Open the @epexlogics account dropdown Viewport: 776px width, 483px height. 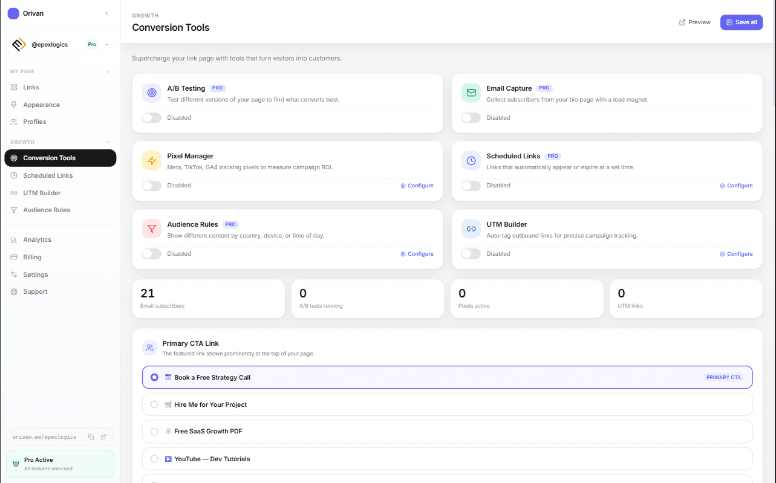107,44
